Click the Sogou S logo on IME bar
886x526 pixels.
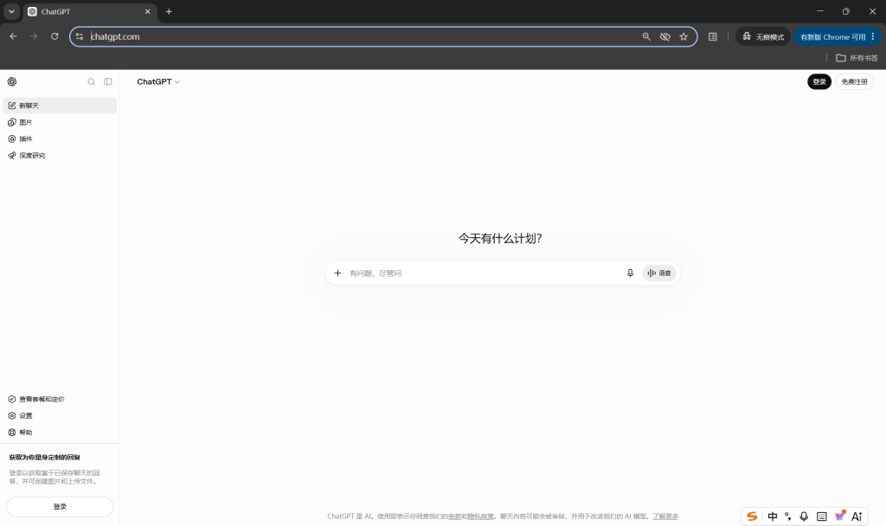click(x=752, y=516)
